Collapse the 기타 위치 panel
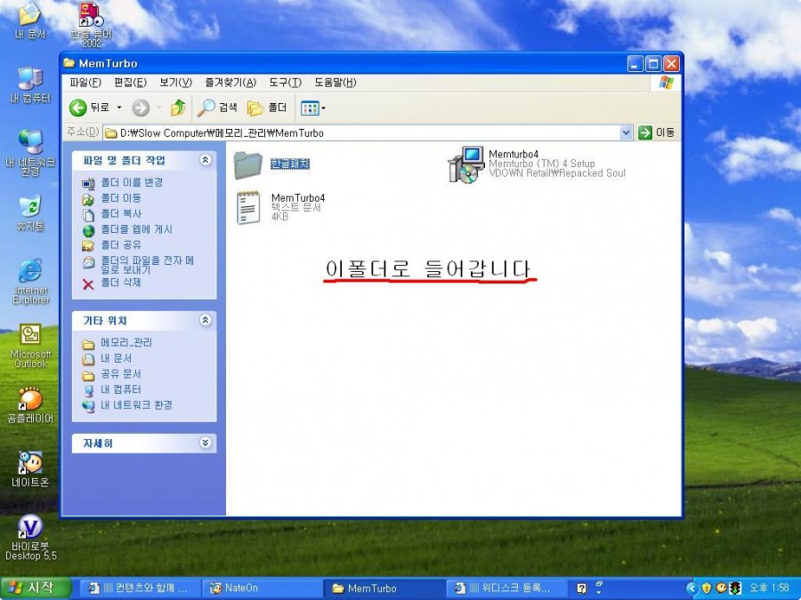This screenshot has height=600, width=801. [x=206, y=320]
